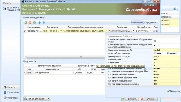Open Отчет для печати dropdown arrow
The width and height of the screenshot is (181, 102).
(48, 99)
